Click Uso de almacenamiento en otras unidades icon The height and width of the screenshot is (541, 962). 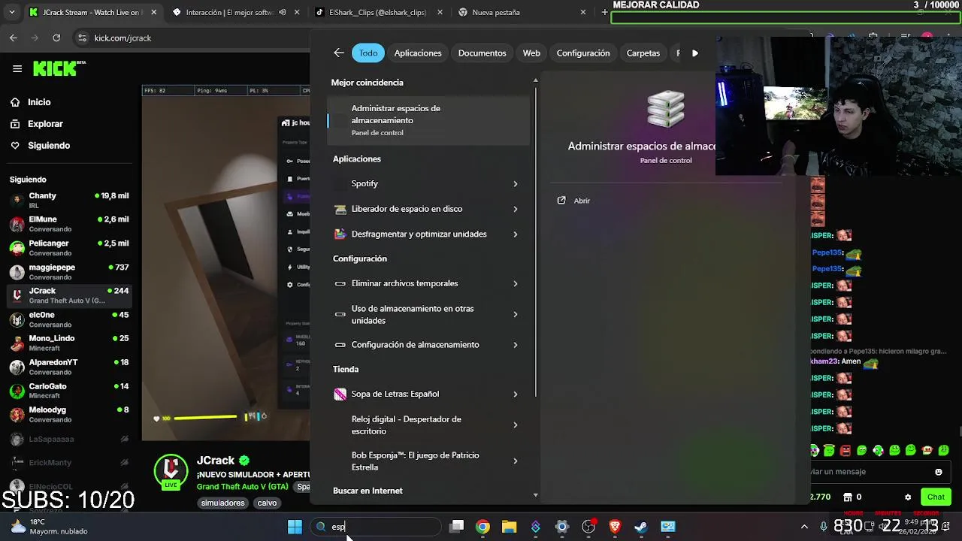pos(340,314)
